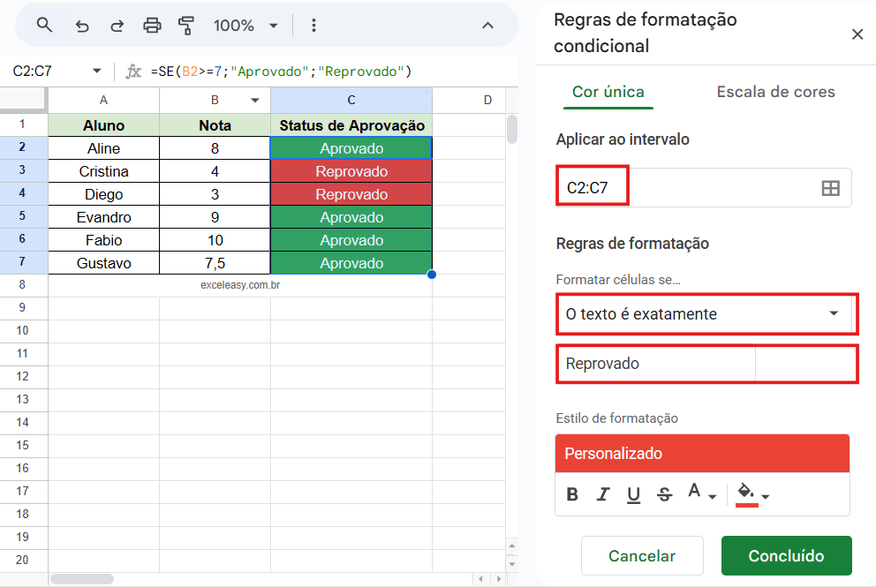Click the Redo icon
Viewport: 876px width, 587px height.
pos(117,26)
